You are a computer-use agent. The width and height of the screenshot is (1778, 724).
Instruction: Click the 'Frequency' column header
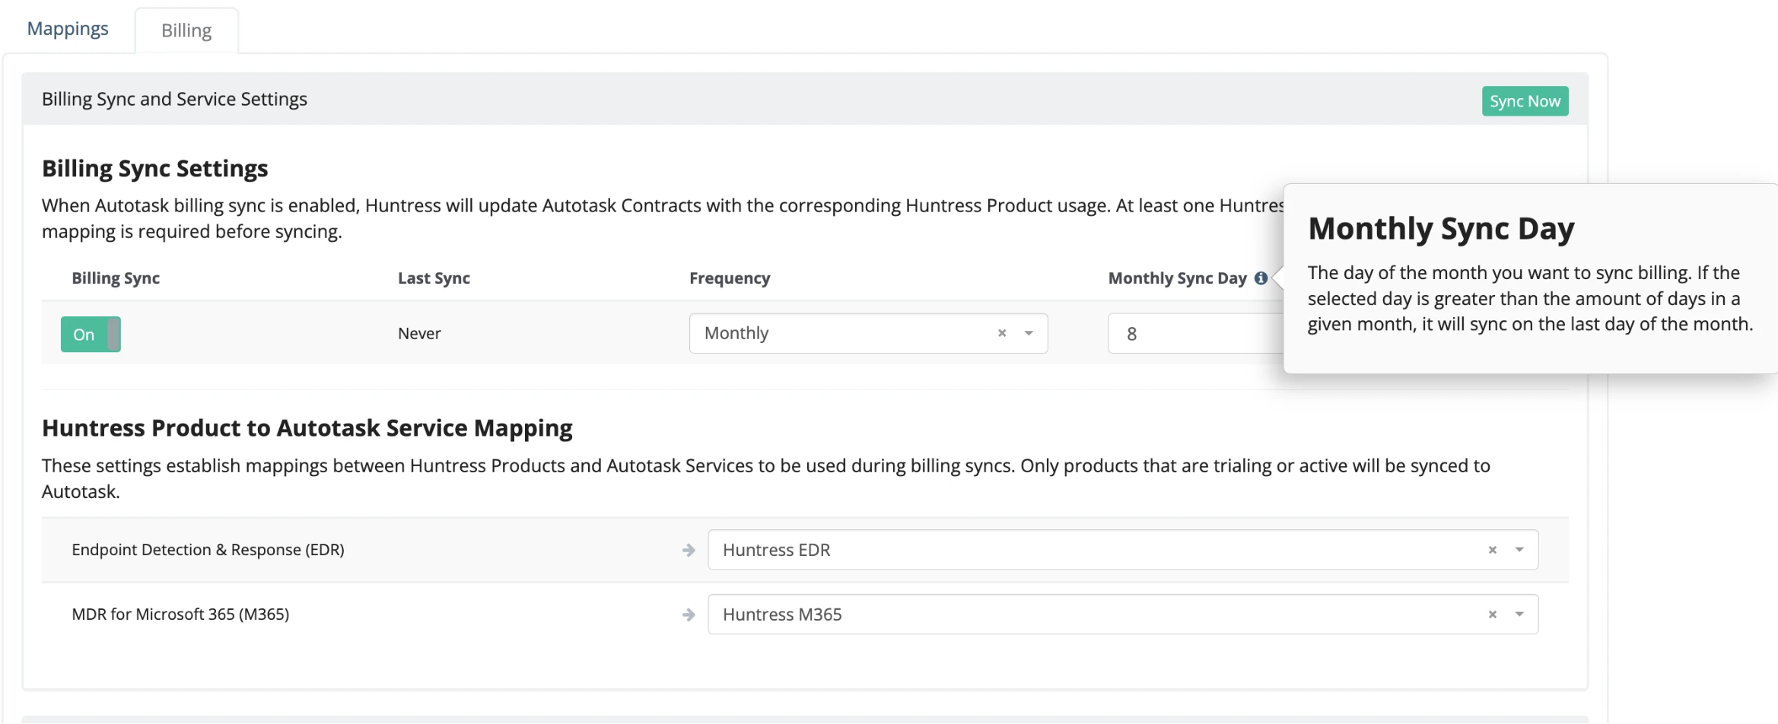[x=730, y=278]
